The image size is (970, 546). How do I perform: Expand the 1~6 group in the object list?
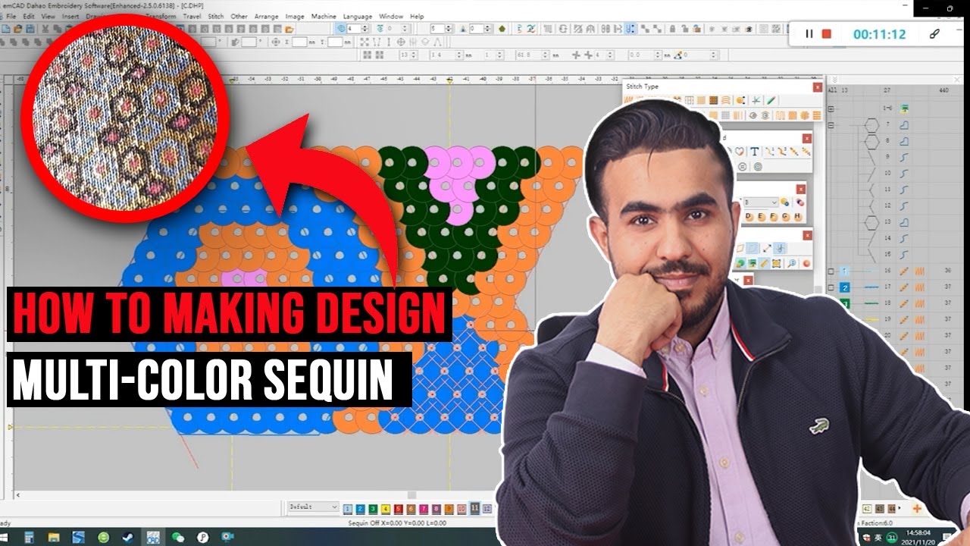point(831,109)
